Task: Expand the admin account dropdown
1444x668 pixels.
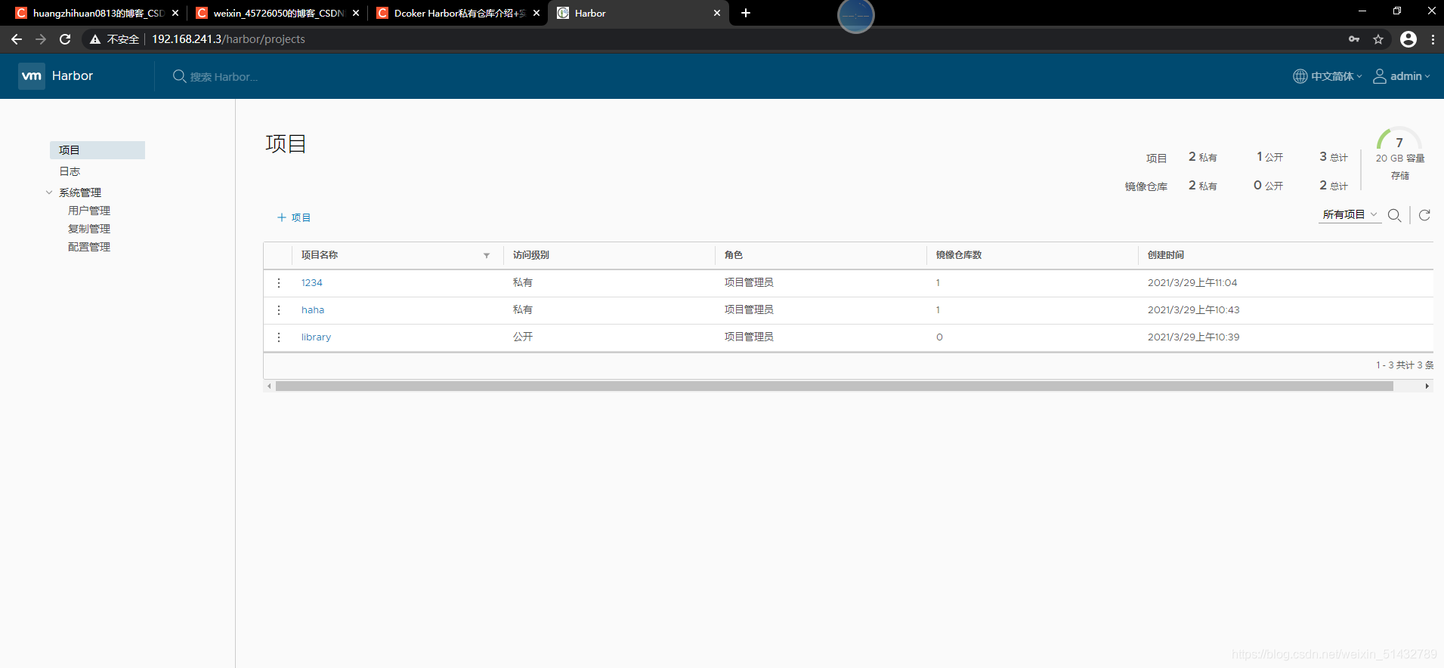Action: coord(1410,76)
